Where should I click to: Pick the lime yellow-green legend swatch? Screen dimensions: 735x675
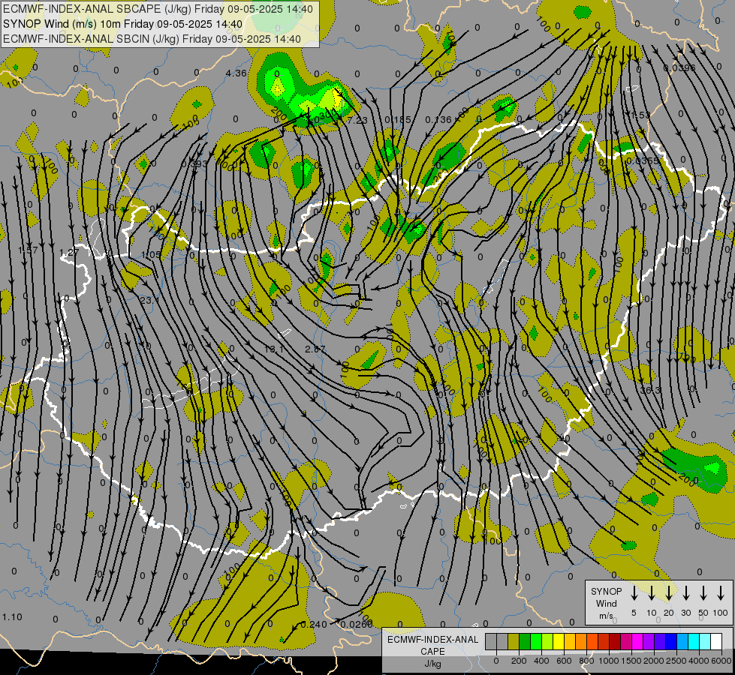(547, 641)
